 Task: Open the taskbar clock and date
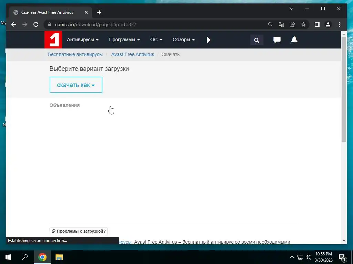click(324, 257)
